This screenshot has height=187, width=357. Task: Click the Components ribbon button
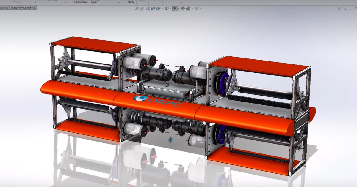point(81,2)
